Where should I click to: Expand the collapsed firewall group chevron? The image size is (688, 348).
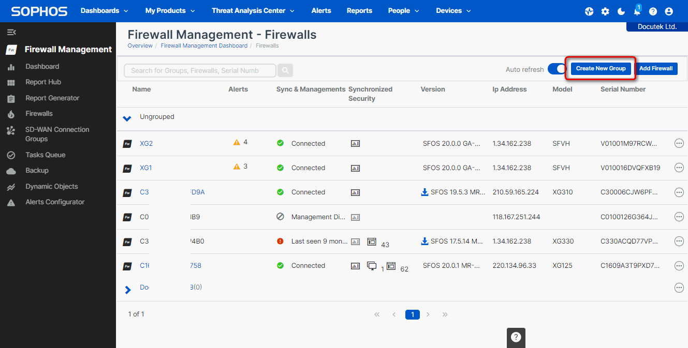[x=128, y=290]
